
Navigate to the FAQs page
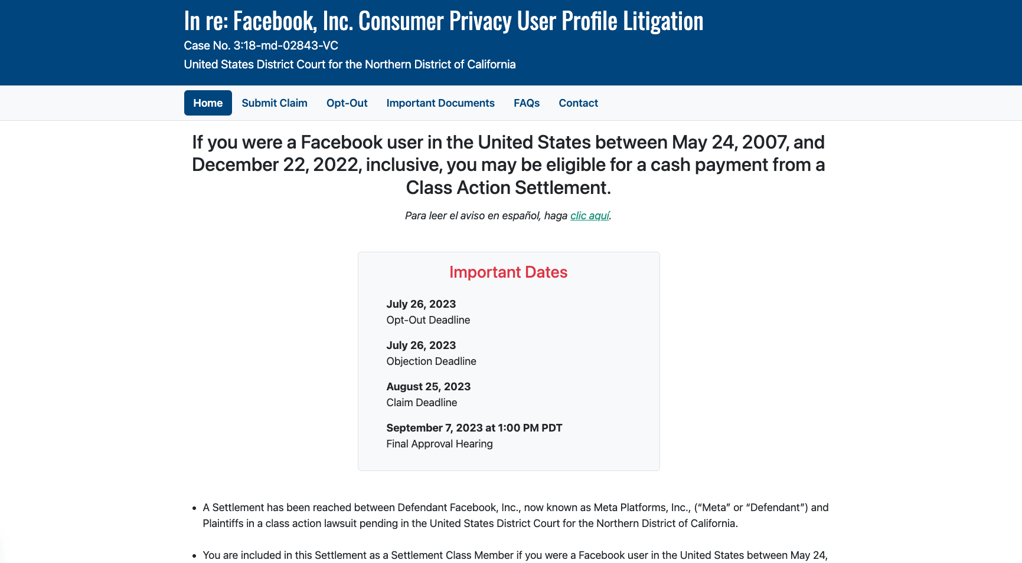click(x=527, y=103)
